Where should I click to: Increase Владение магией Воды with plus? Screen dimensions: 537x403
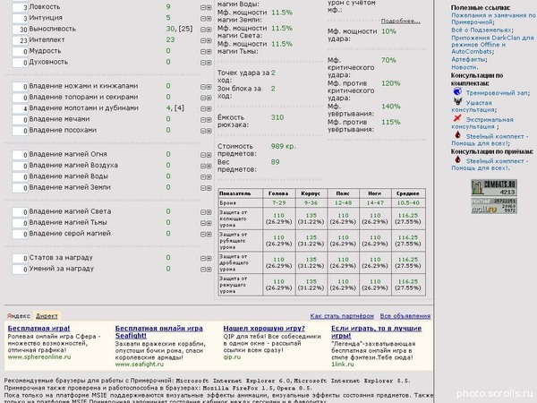pyautogui.click(x=209, y=176)
